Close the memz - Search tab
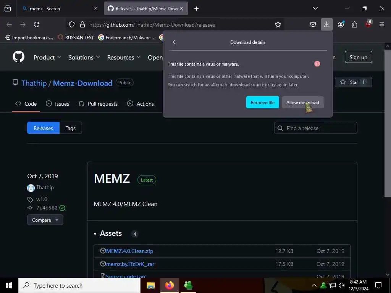Screen dimensions: 391x293 coord(96,8)
